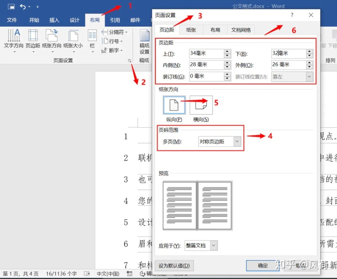
Task: Open the 文字方向 text direction tool
Action: [14, 41]
